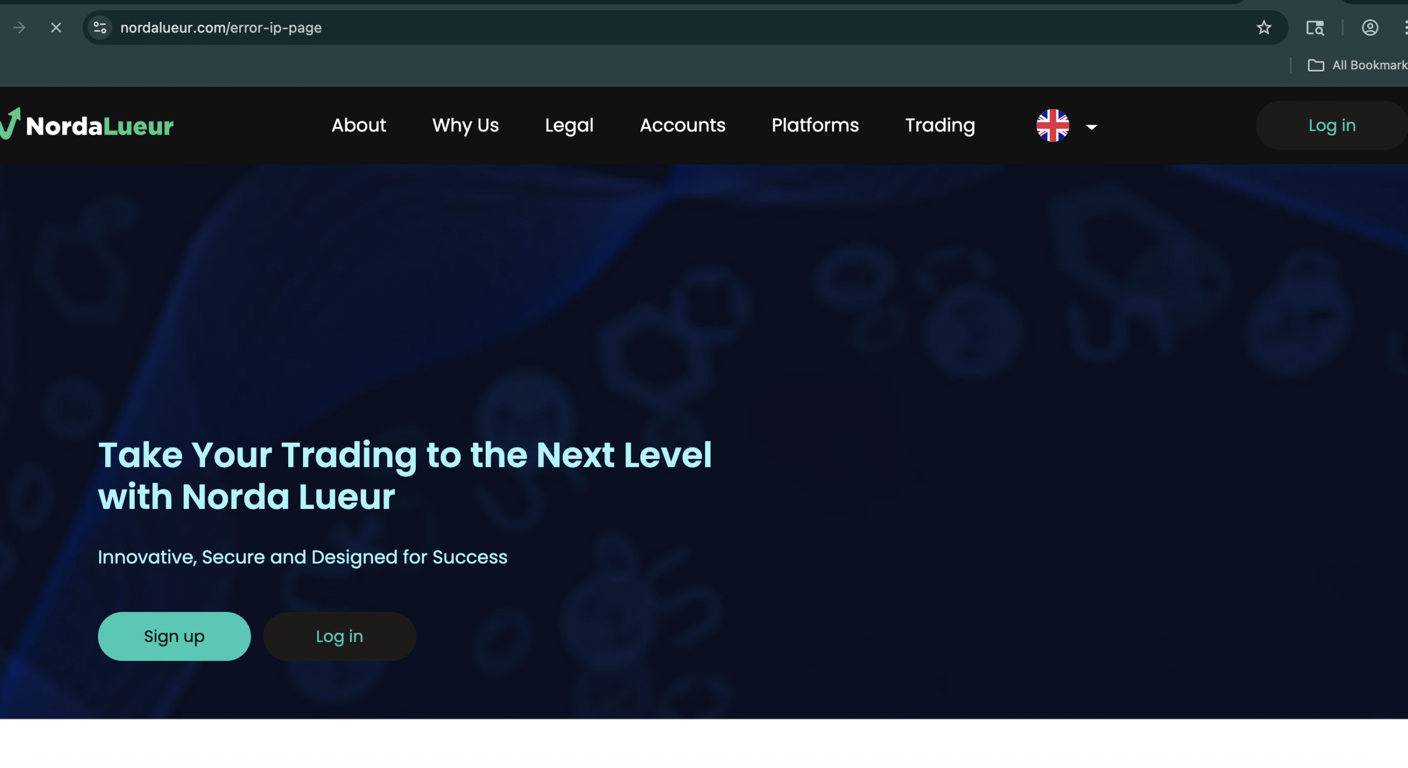1408x768 pixels.
Task: Open site information icon in address bar
Action: click(100, 27)
